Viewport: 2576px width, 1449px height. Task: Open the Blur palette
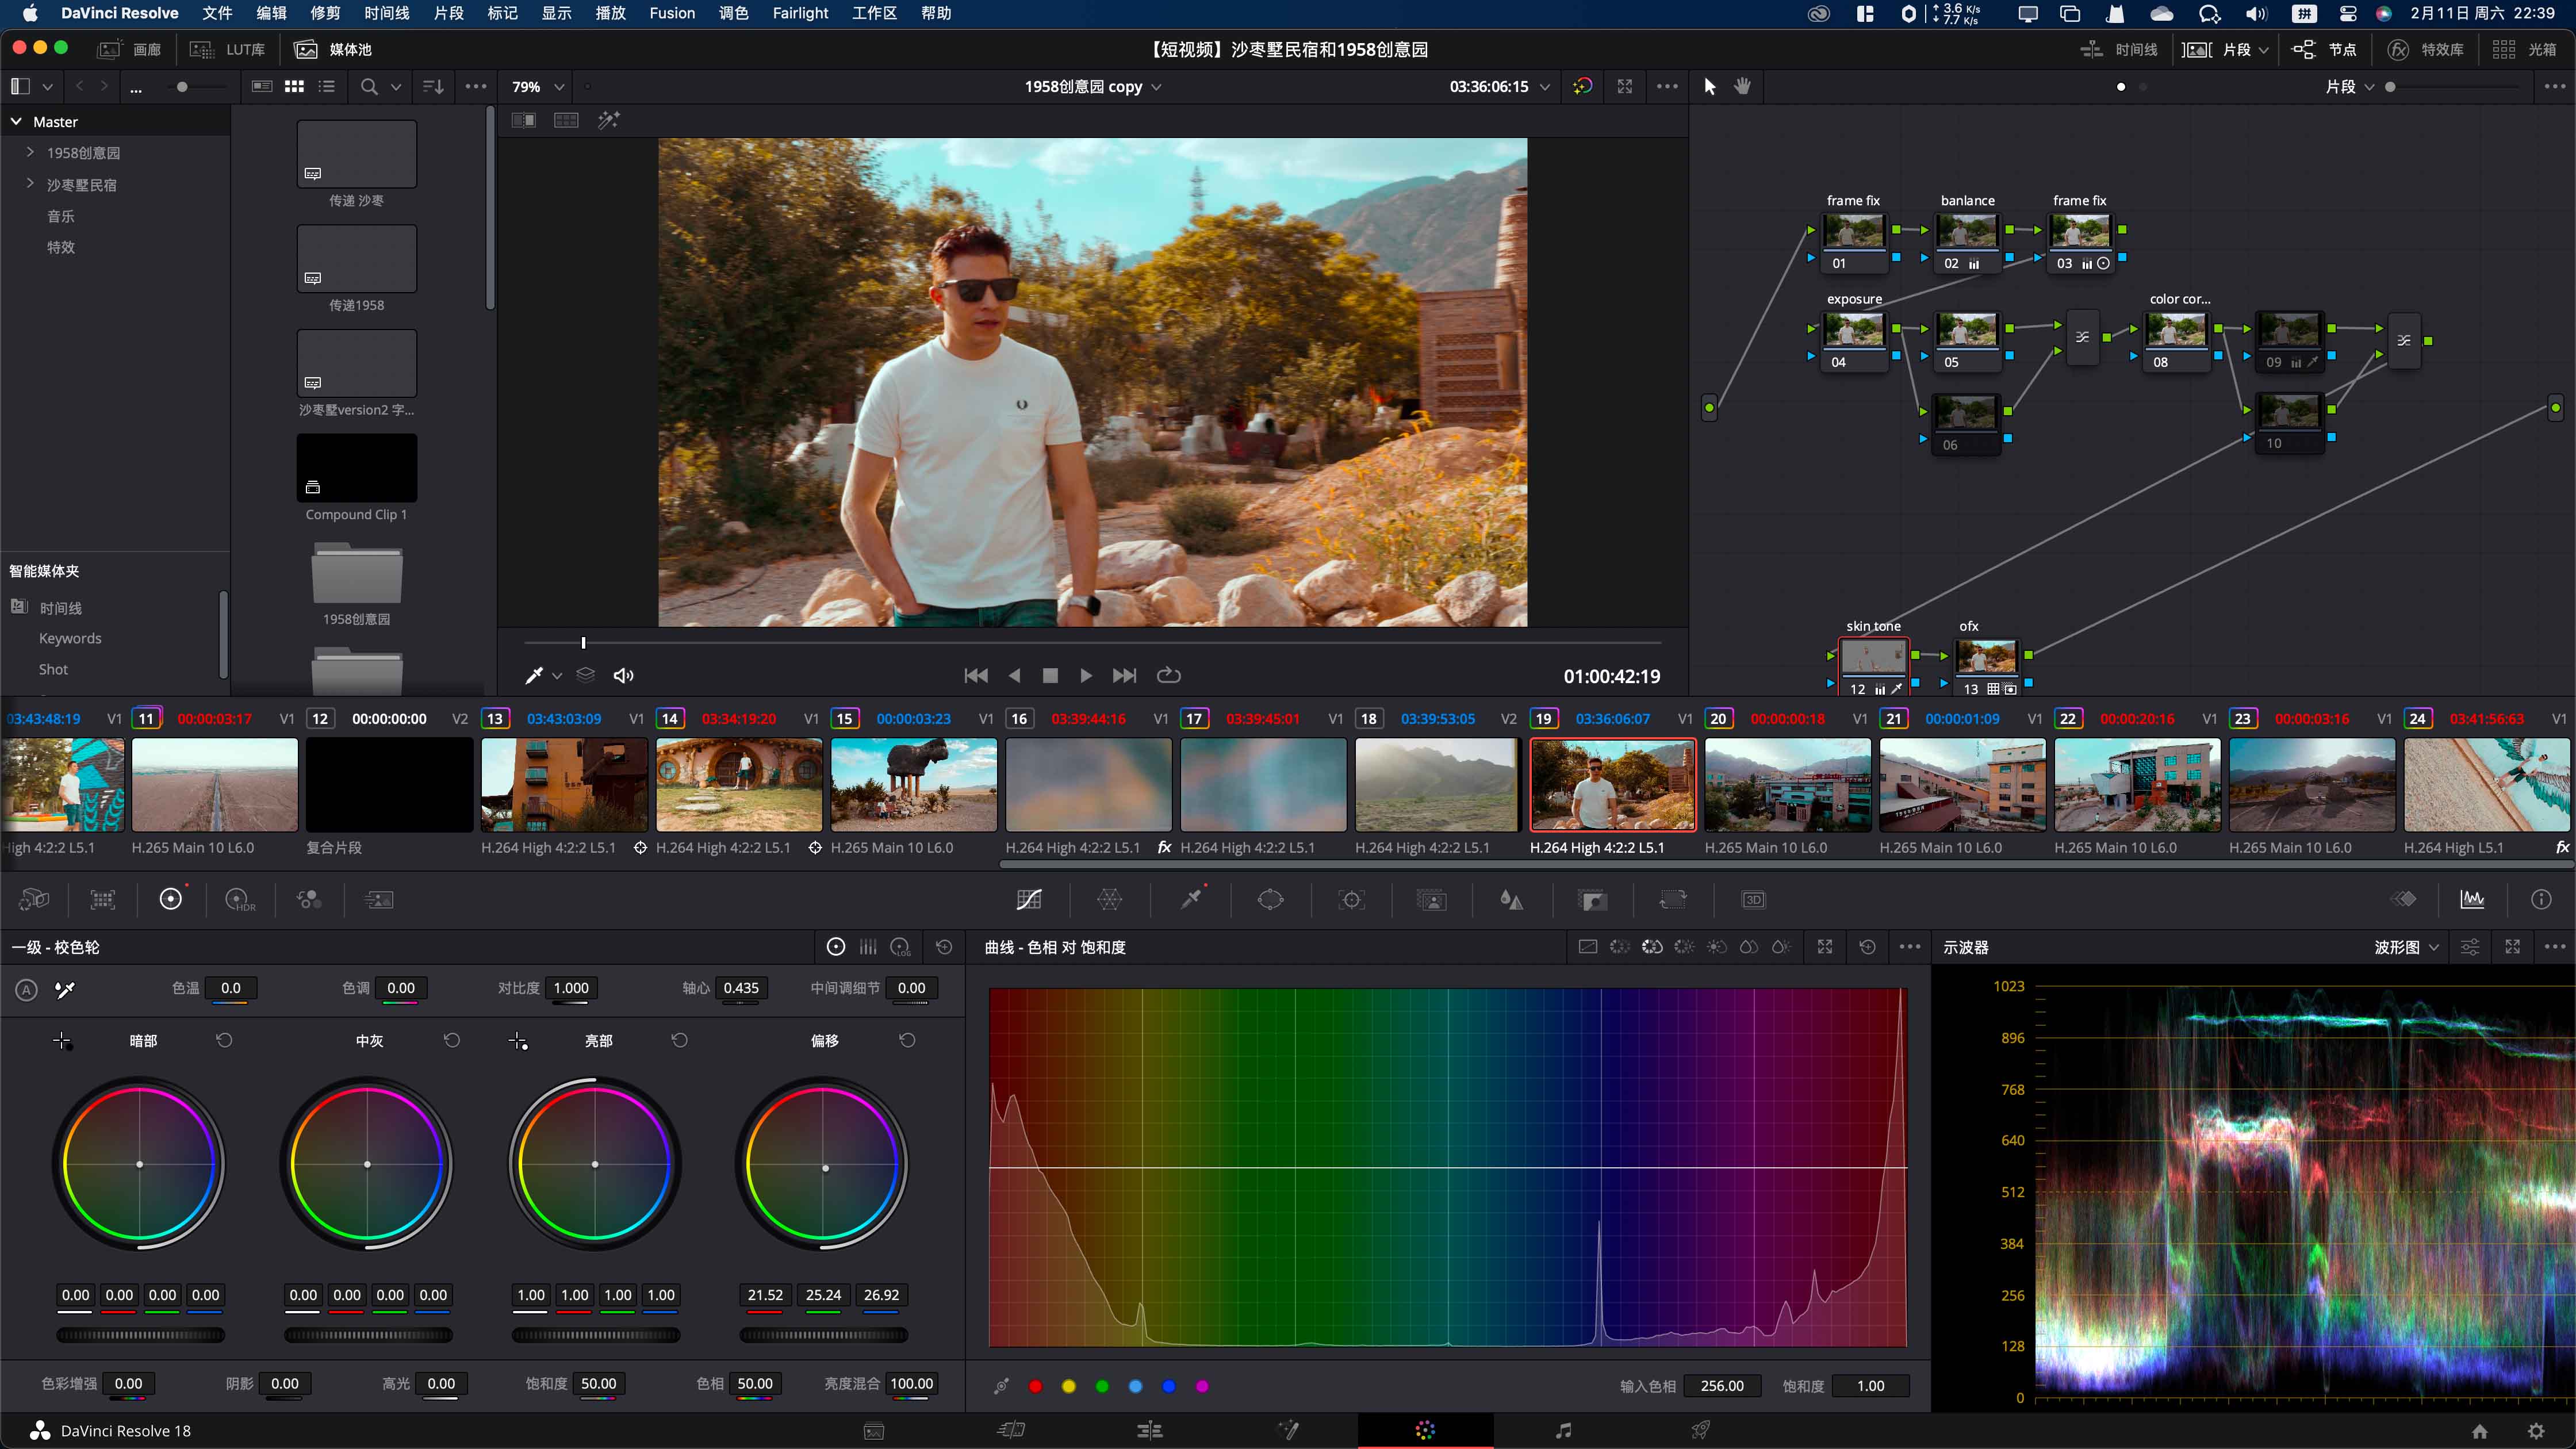(1512, 899)
